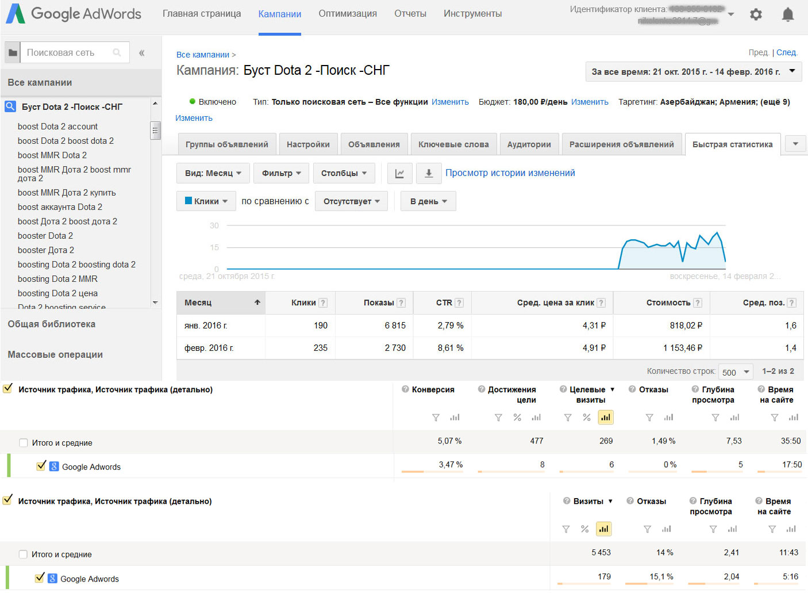Open the notifications bell
Viewport: 808px width, 593px height.
click(788, 14)
